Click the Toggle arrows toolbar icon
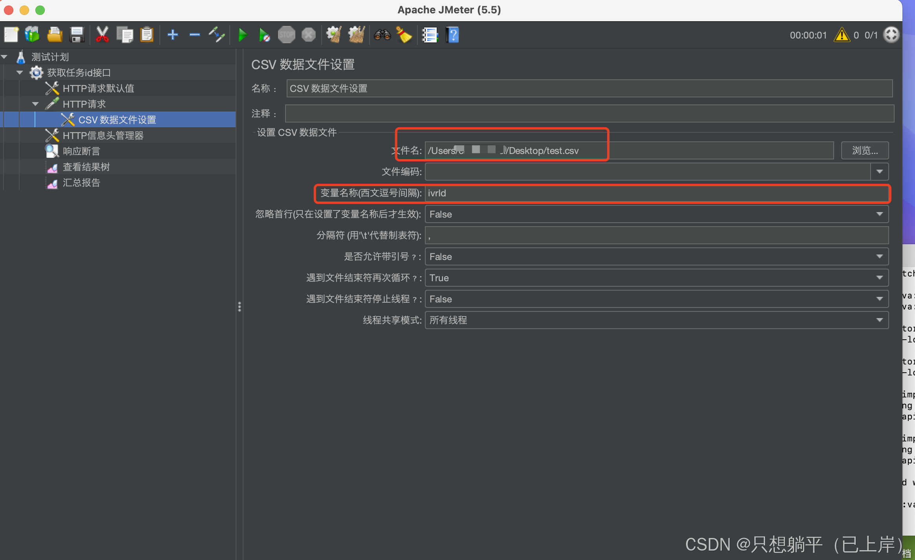Image resolution: width=915 pixels, height=560 pixels. pyautogui.click(x=216, y=35)
